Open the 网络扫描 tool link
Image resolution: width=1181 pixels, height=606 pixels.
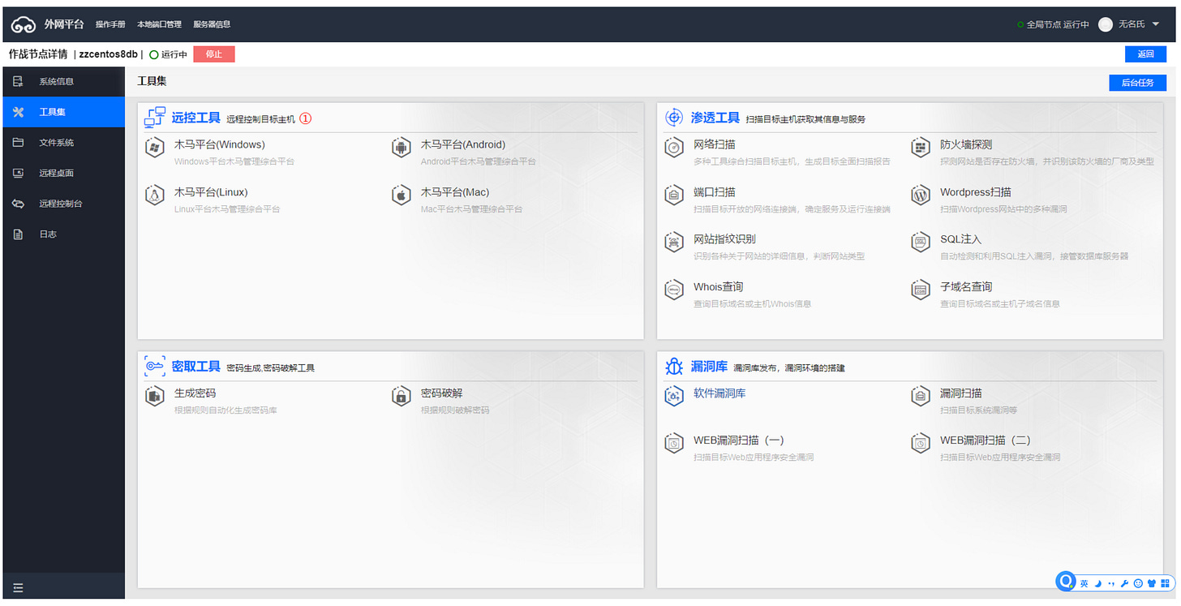(x=715, y=144)
